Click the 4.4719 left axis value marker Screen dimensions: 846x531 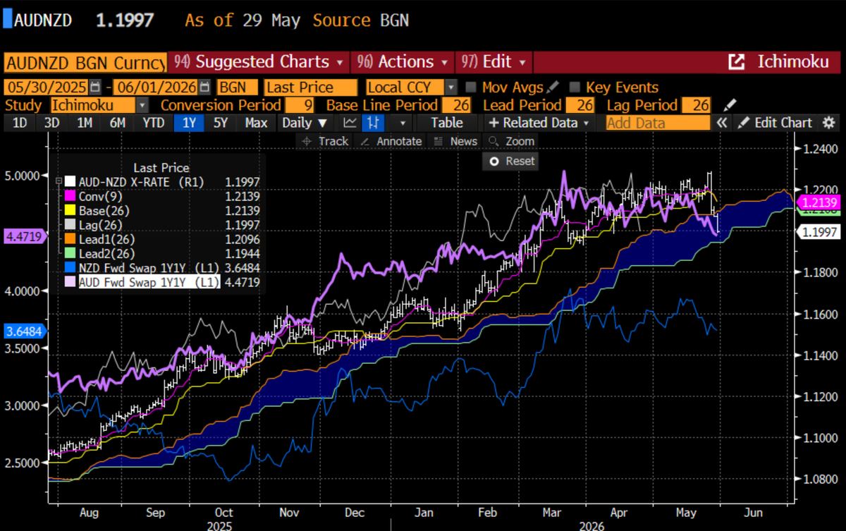tap(25, 236)
